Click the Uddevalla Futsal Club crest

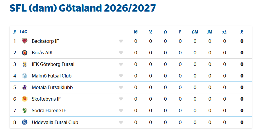25,122
